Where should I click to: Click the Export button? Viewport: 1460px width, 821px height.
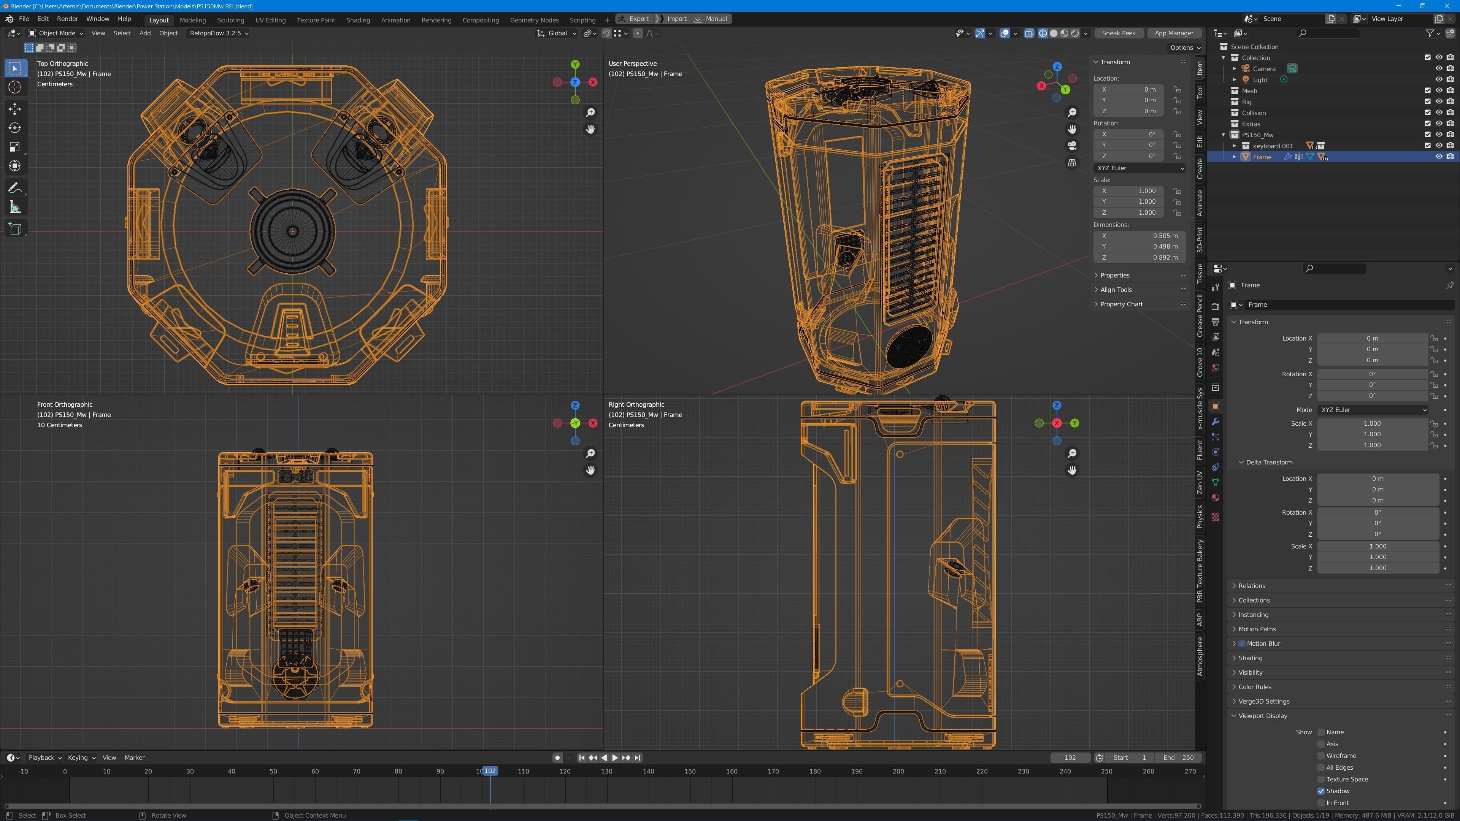click(635, 19)
